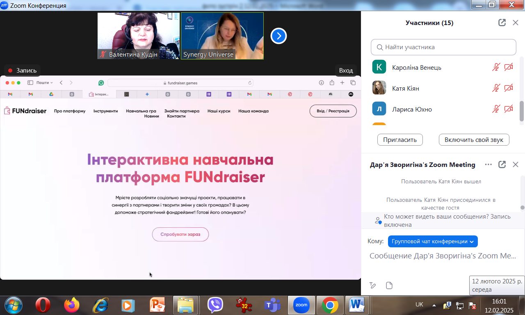Click the Вход button above shared screen
Image resolution: width=525 pixels, height=315 pixels.
click(346, 71)
